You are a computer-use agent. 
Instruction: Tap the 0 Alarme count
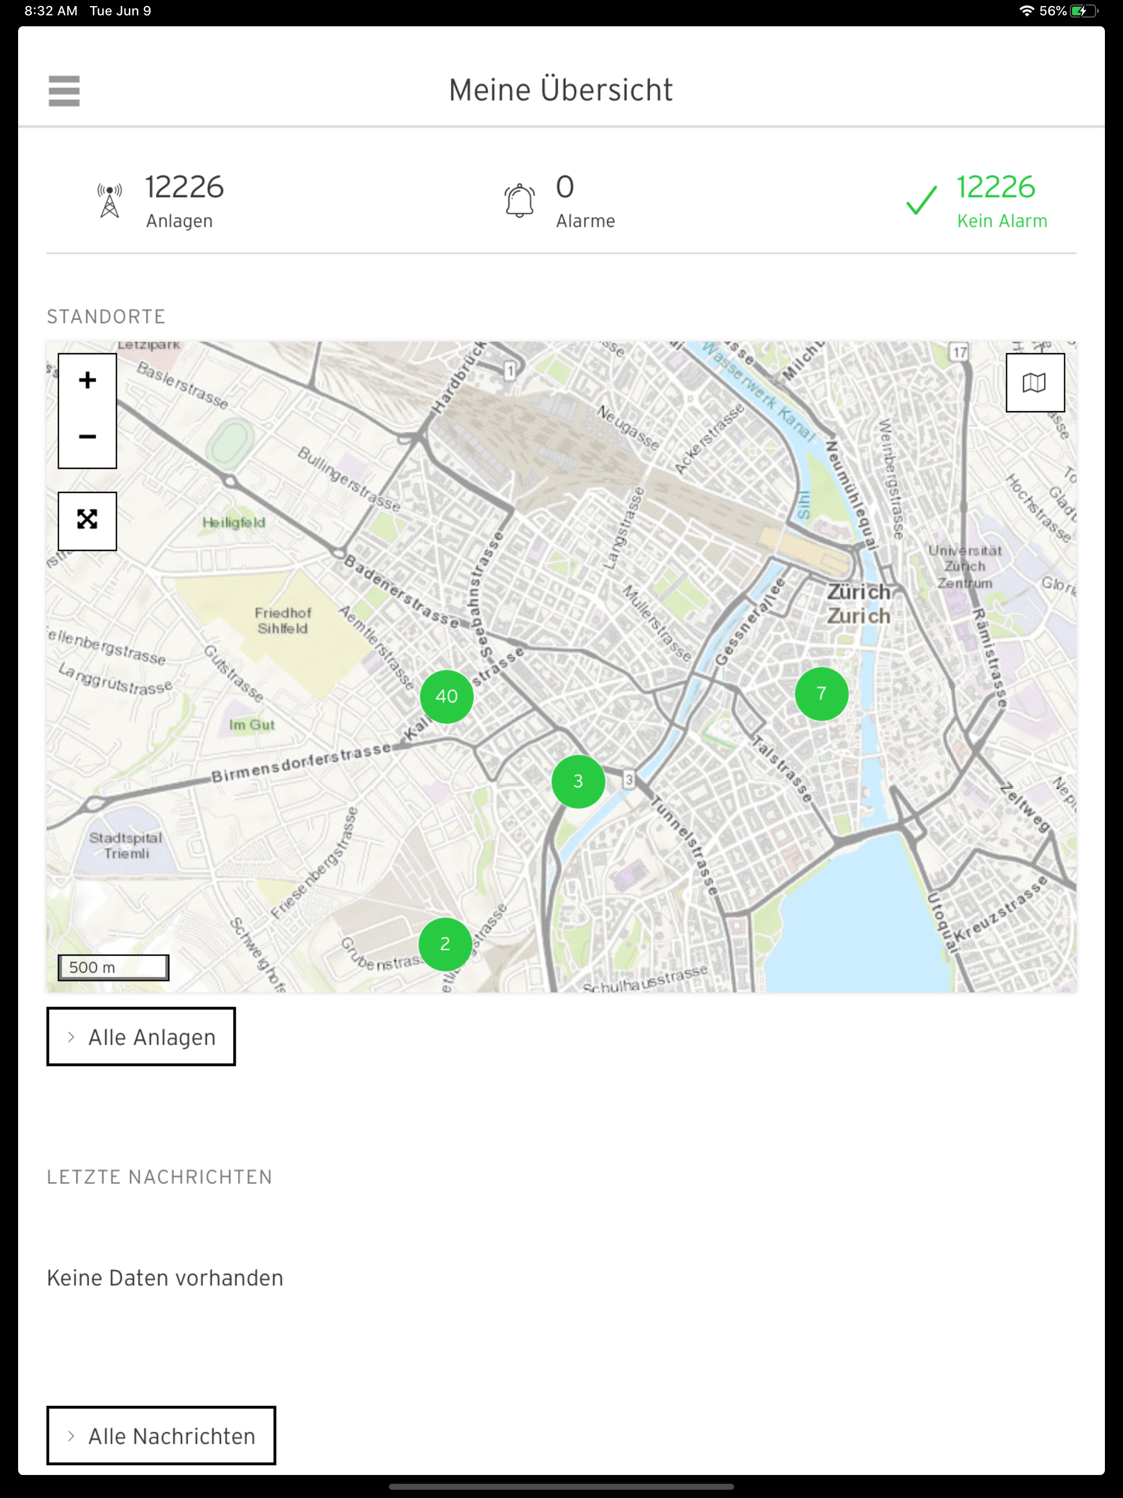click(x=585, y=202)
